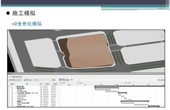
Task: Open the auto-add tasks dropdown
Action: coord(19,80)
